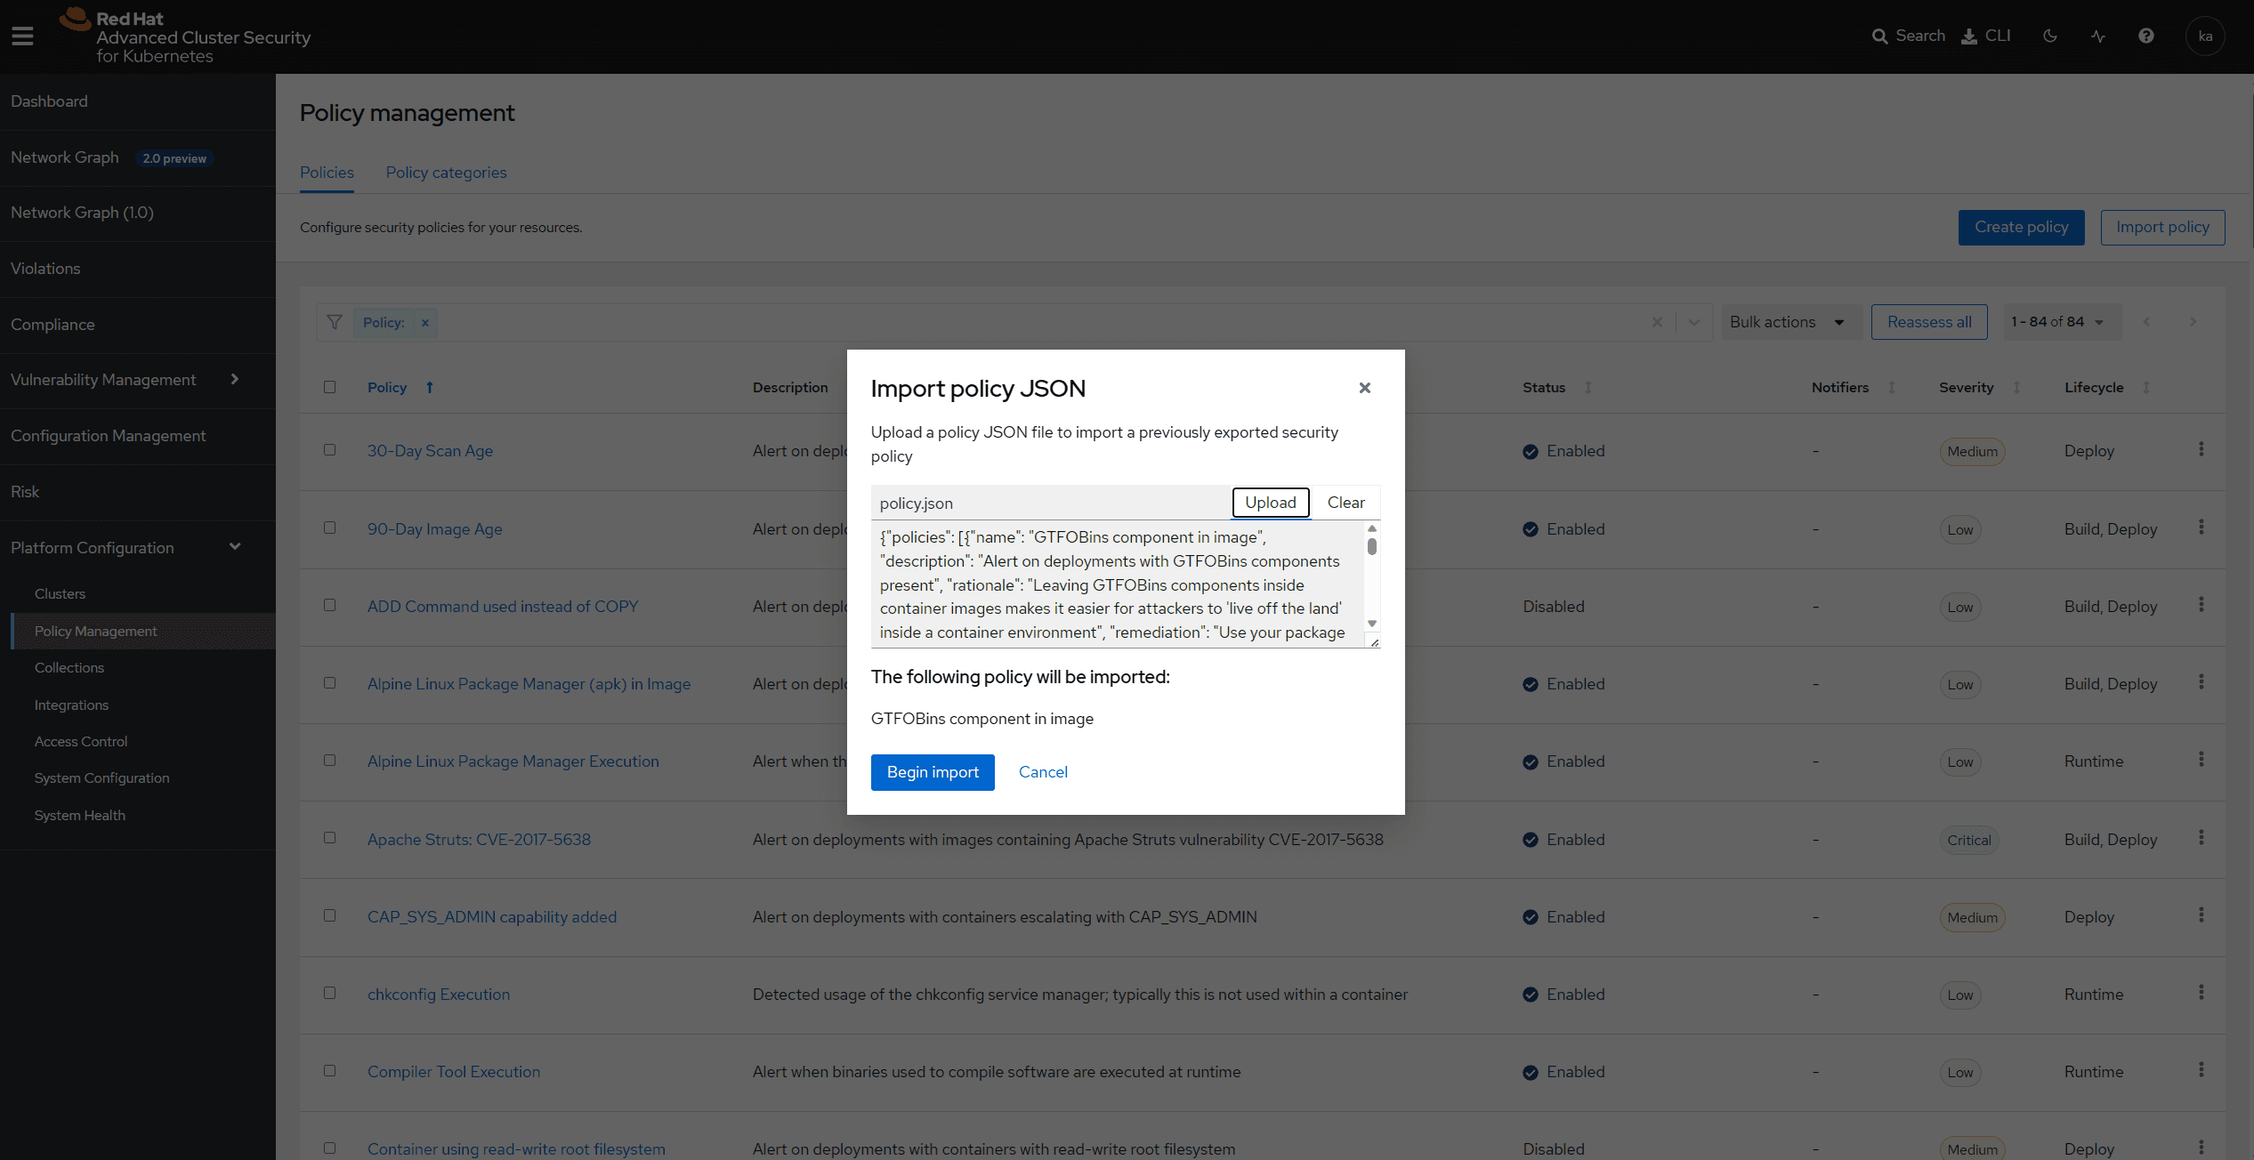Open kebab menu for chkconfig Execution

click(x=2201, y=993)
